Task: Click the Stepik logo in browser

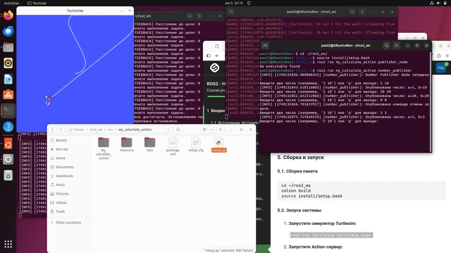Action: [x=215, y=67]
